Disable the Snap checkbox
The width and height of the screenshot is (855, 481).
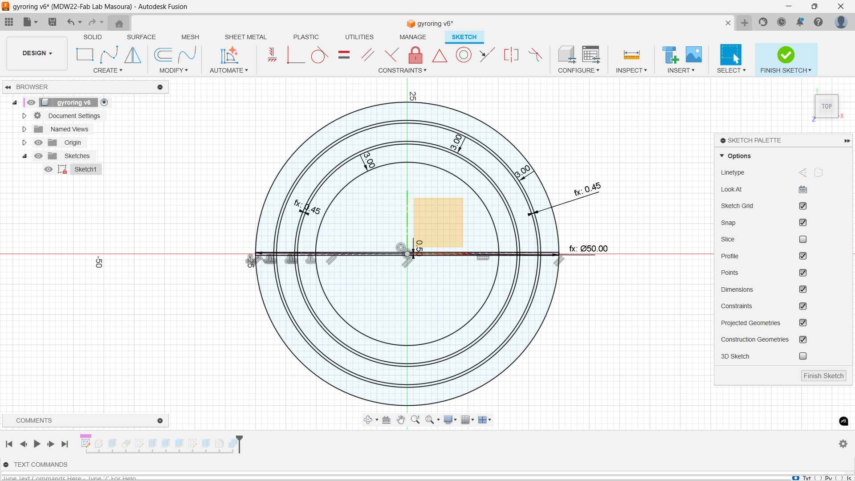click(803, 223)
